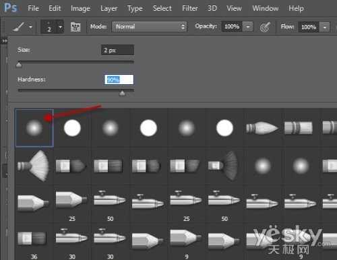Click the Hardness: label text

point(32,79)
